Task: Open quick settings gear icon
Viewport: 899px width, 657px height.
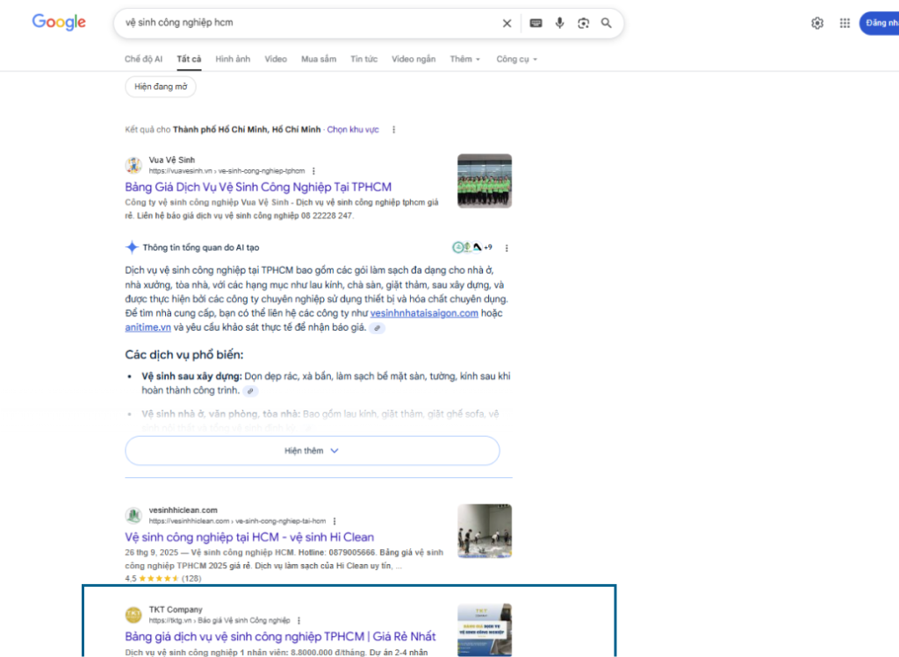Action: (x=817, y=24)
